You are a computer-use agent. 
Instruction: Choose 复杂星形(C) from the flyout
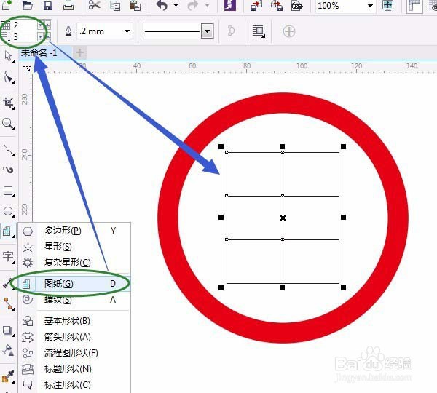point(74,263)
